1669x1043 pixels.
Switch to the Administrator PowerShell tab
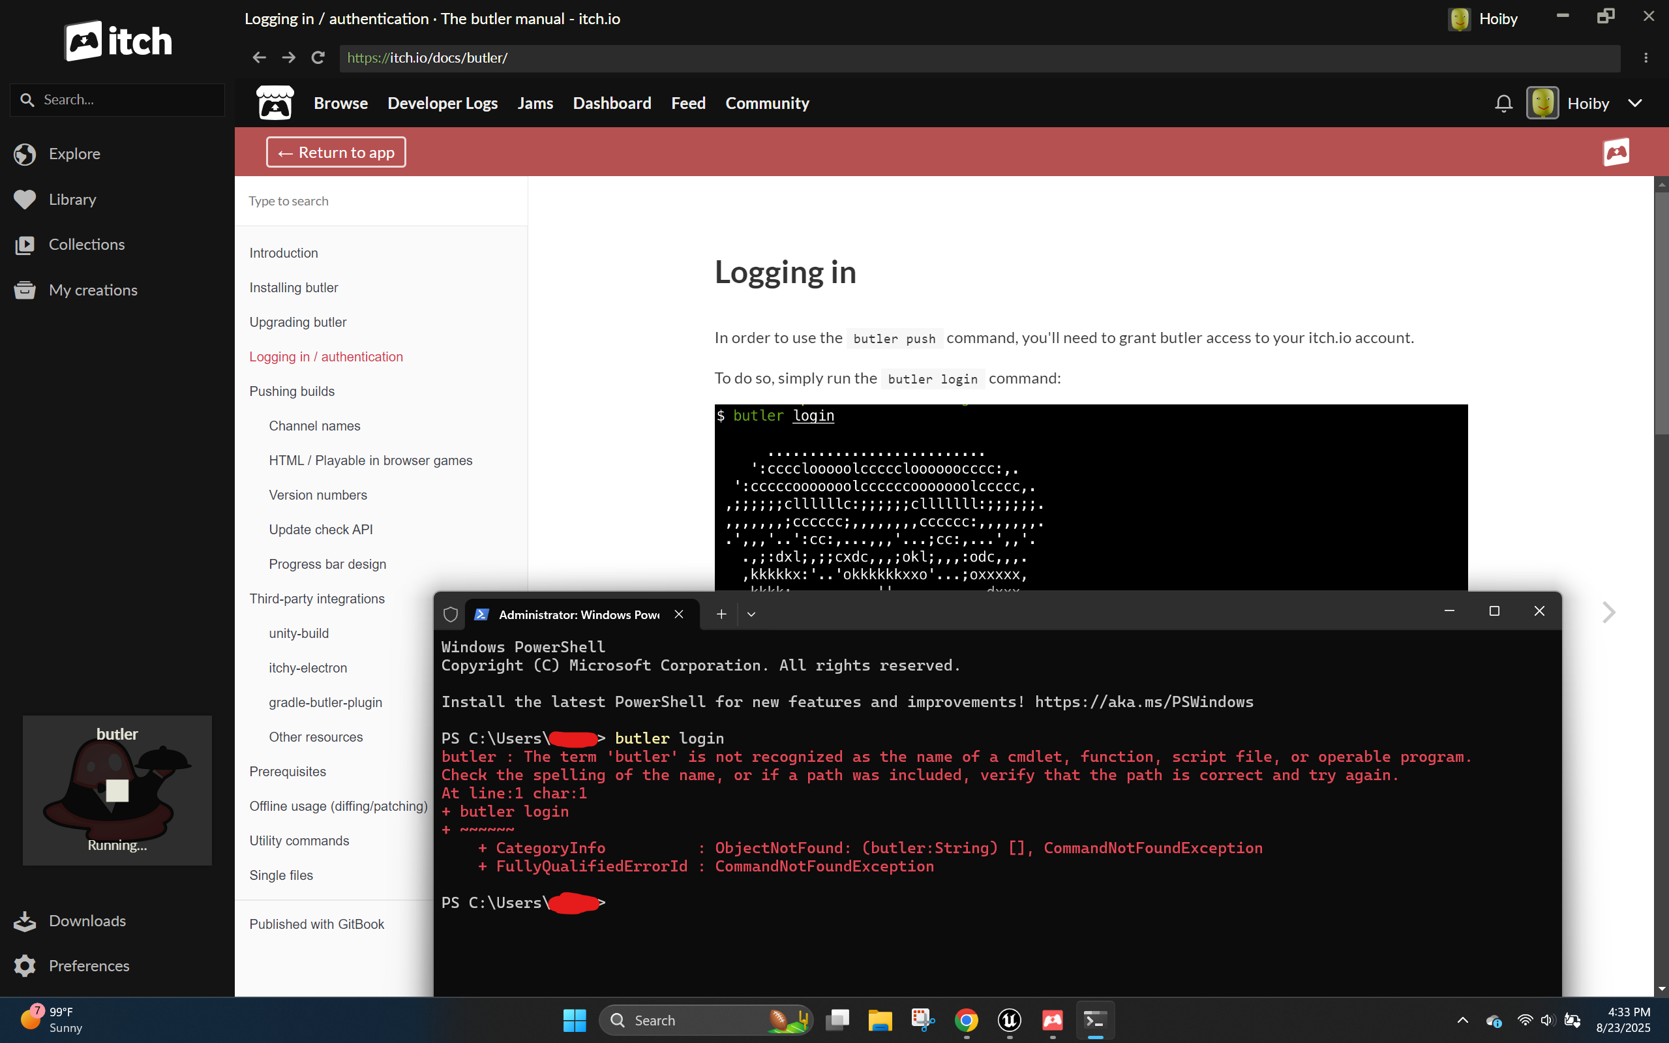(x=578, y=614)
